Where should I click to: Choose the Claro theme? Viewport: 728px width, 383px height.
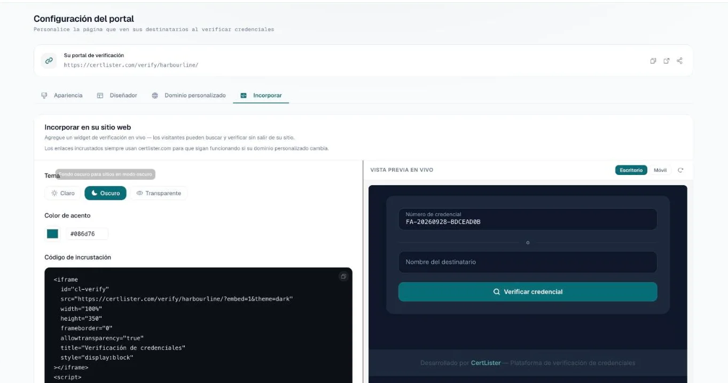tap(63, 193)
